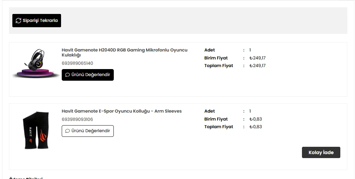Open the Havit arm sleeves product image
The width and height of the screenshot is (355, 179).
tap(36, 131)
